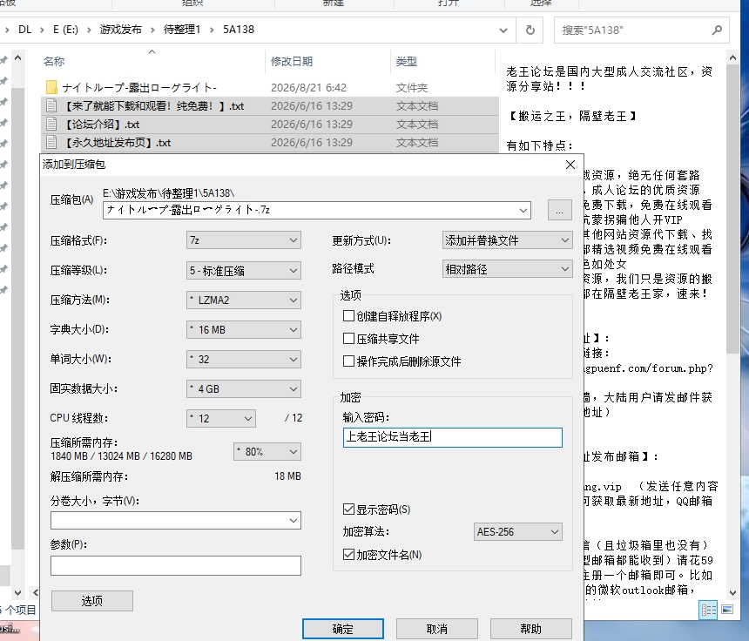Click the DL breadcrumb
This screenshot has height=641, width=749.
[x=25, y=30]
